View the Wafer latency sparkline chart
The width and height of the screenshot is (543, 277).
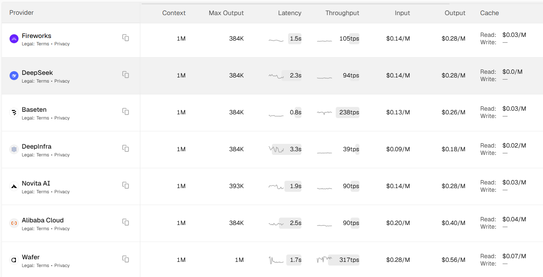pyautogui.click(x=276, y=260)
